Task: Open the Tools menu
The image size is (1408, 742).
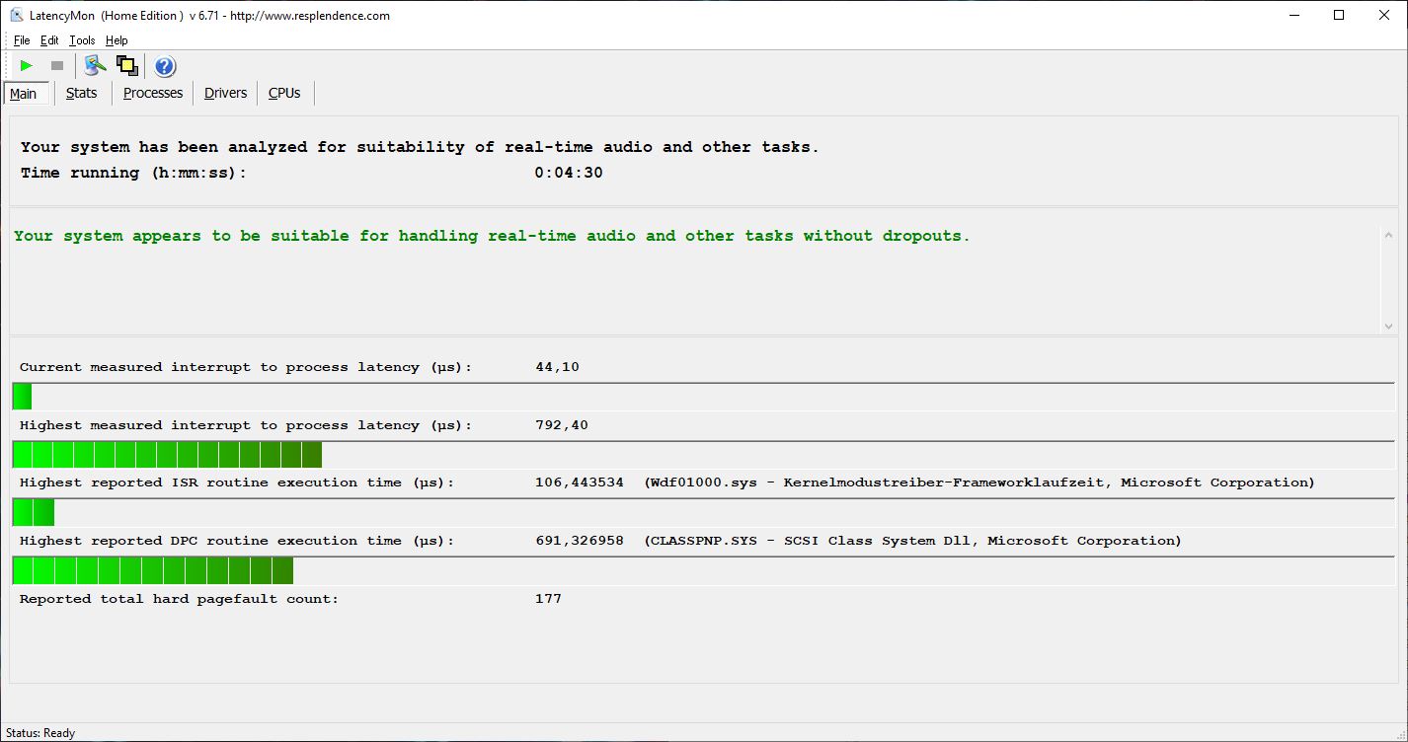Action: pos(82,40)
